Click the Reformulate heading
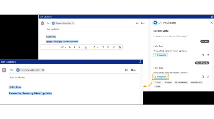Image resolution: width=214 pixels, height=119 pixels. click(161, 31)
